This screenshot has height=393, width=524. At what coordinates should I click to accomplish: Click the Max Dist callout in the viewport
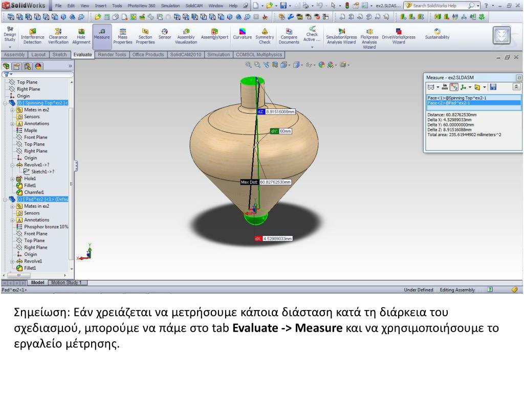266,183
